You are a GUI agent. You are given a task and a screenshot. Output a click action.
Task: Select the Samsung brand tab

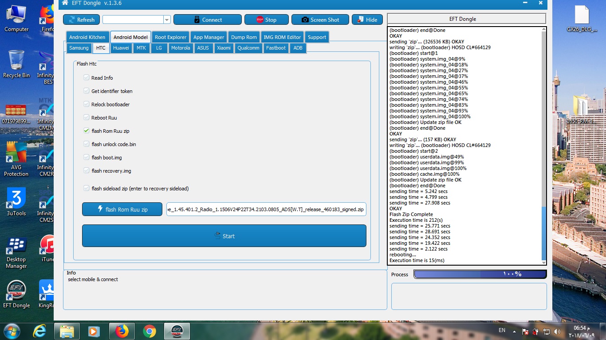tap(79, 48)
